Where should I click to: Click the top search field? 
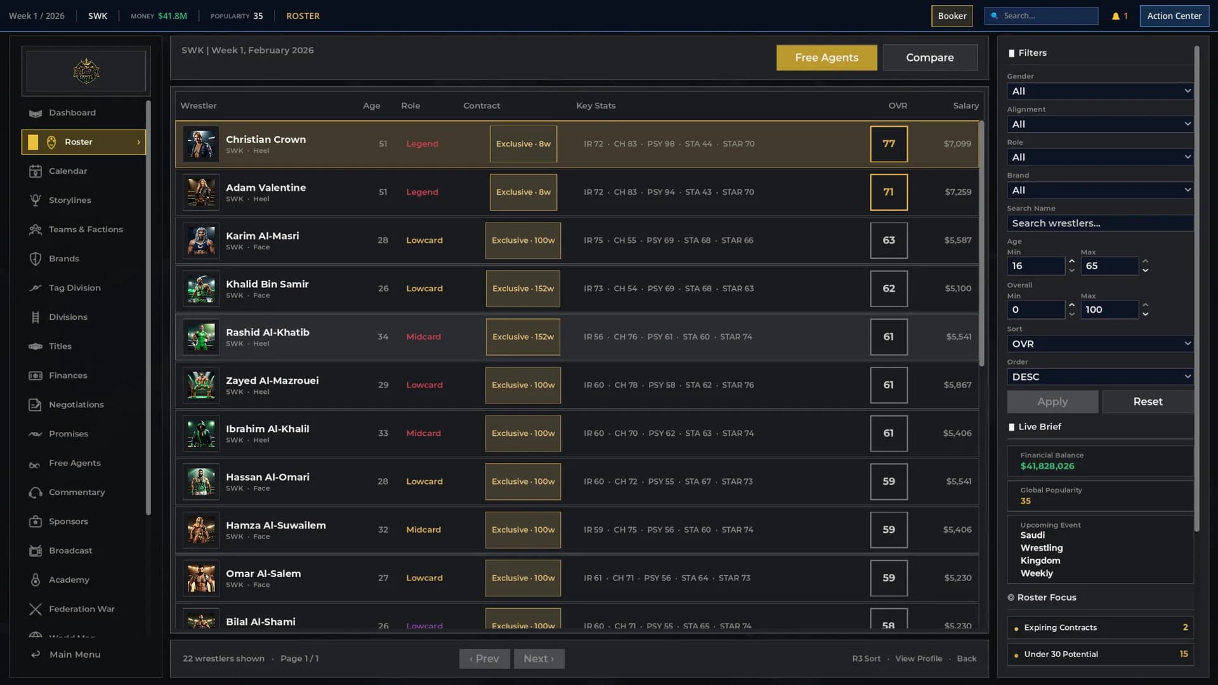tap(1041, 16)
